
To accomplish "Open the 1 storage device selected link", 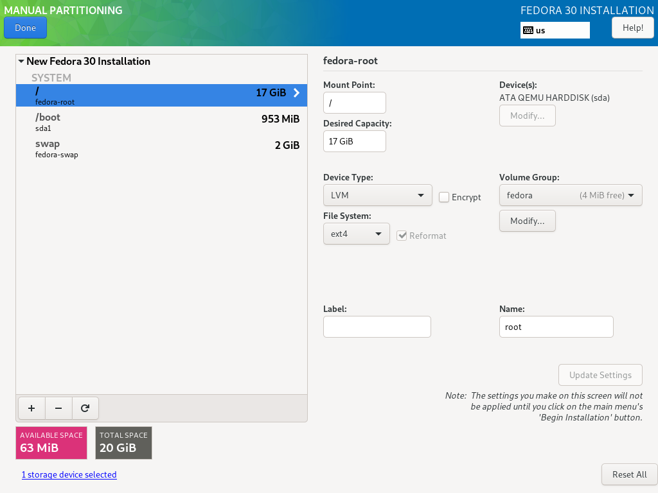I will pos(69,474).
